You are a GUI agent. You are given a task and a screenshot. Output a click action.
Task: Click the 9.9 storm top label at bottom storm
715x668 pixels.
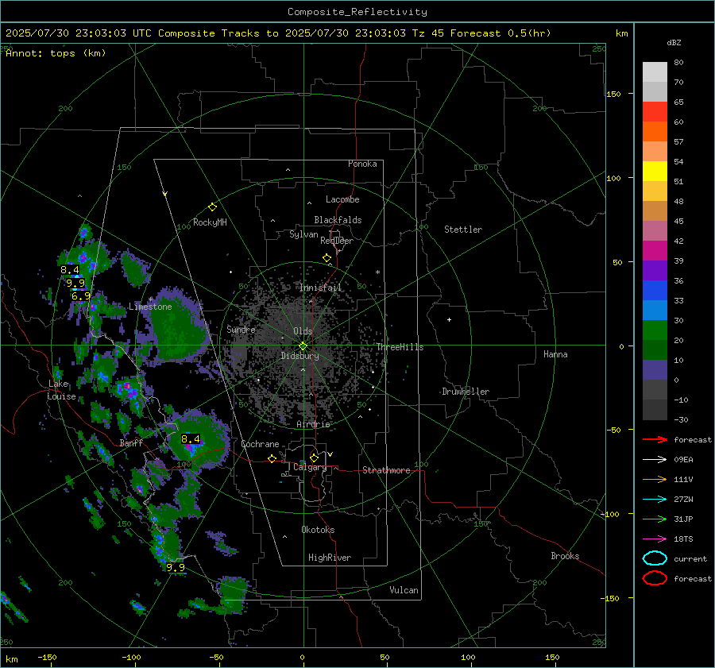[176, 568]
